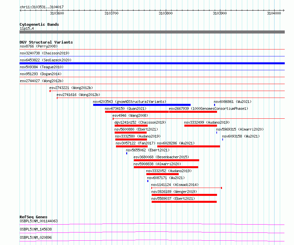This screenshot has width=294, height=245.
Task: Click the Cytogenetic Bands track title
Action: click(x=39, y=24)
